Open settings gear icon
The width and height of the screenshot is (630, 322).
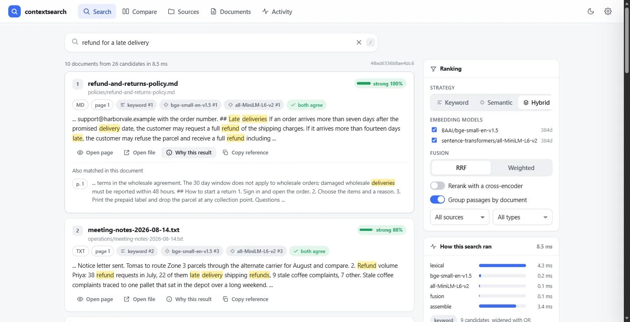point(608,11)
